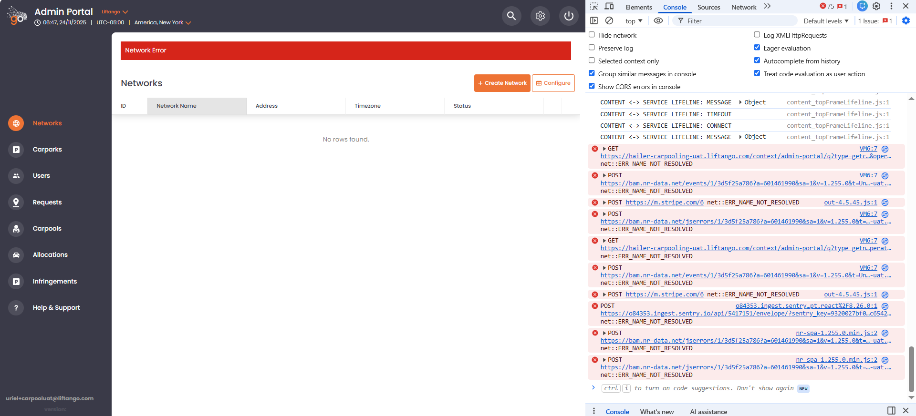Clear the console with the clear icon
The image size is (916, 416).
(x=609, y=20)
